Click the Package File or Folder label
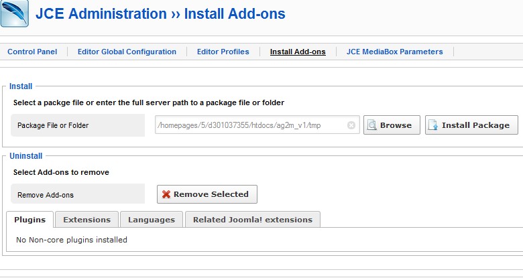 (x=53, y=125)
